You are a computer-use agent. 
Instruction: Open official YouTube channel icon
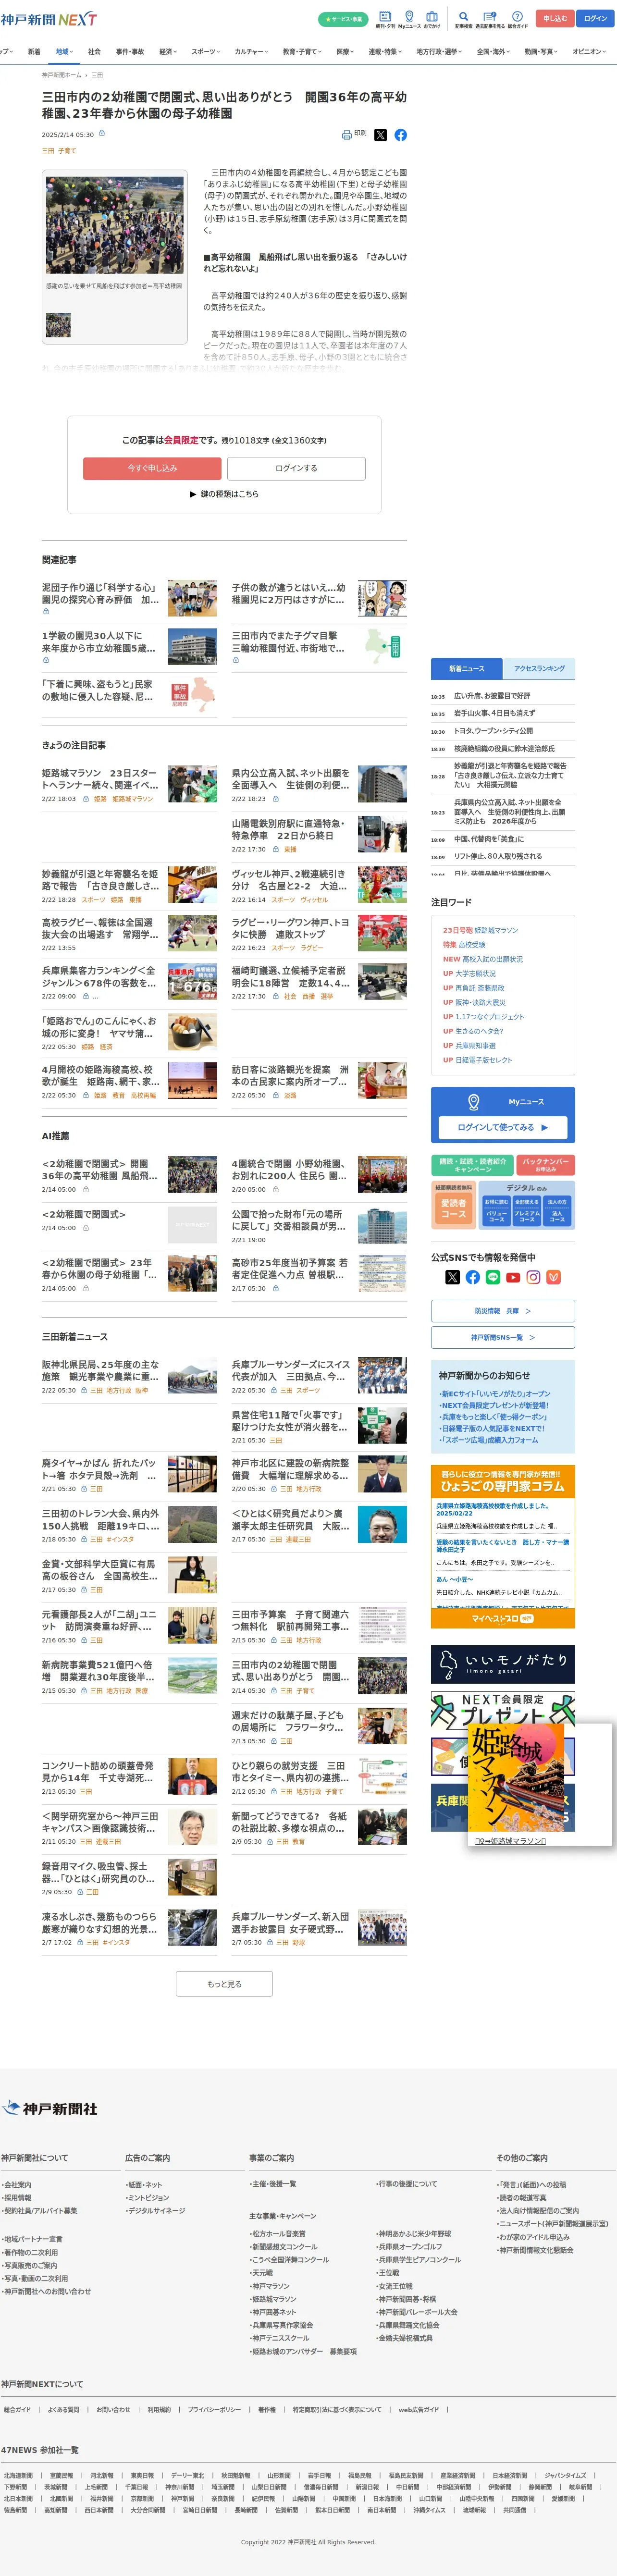click(513, 1277)
